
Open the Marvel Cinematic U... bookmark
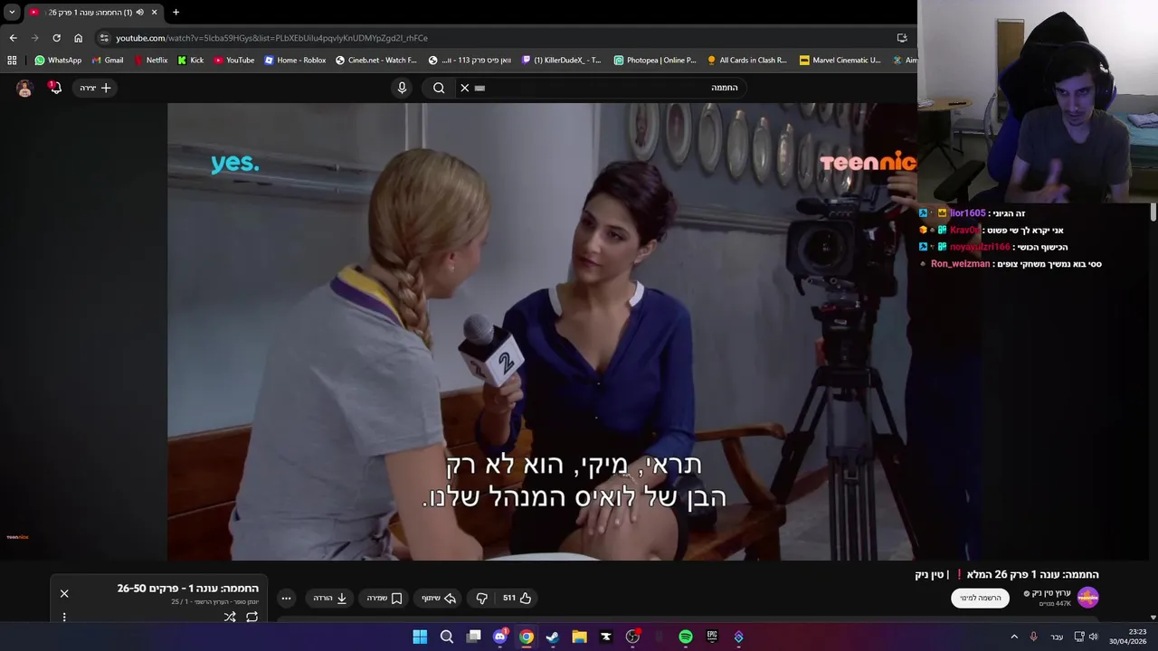click(840, 61)
